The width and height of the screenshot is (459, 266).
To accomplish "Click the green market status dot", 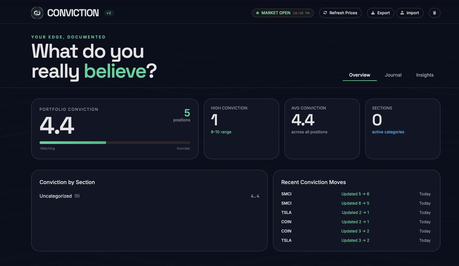I will (x=258, y=13).
